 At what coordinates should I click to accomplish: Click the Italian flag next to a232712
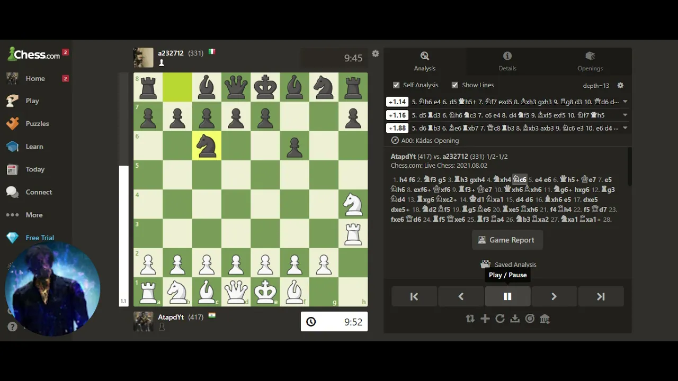click(212, 52)
